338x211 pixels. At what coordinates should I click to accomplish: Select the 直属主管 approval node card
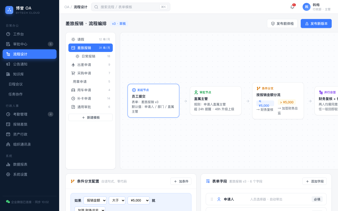(216, 101)
